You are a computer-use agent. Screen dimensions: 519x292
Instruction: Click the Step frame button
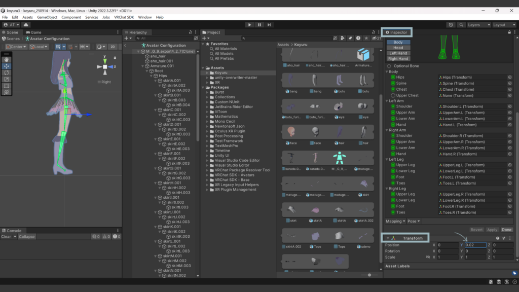point(269,24)
